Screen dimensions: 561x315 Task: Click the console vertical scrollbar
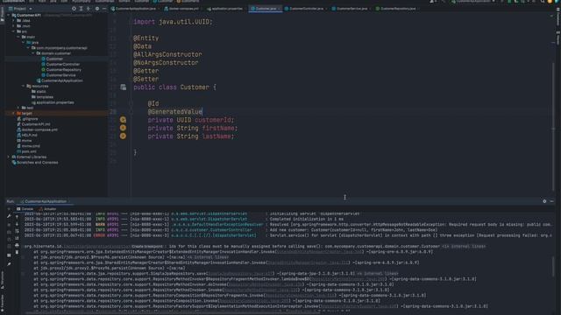point(553,266)
